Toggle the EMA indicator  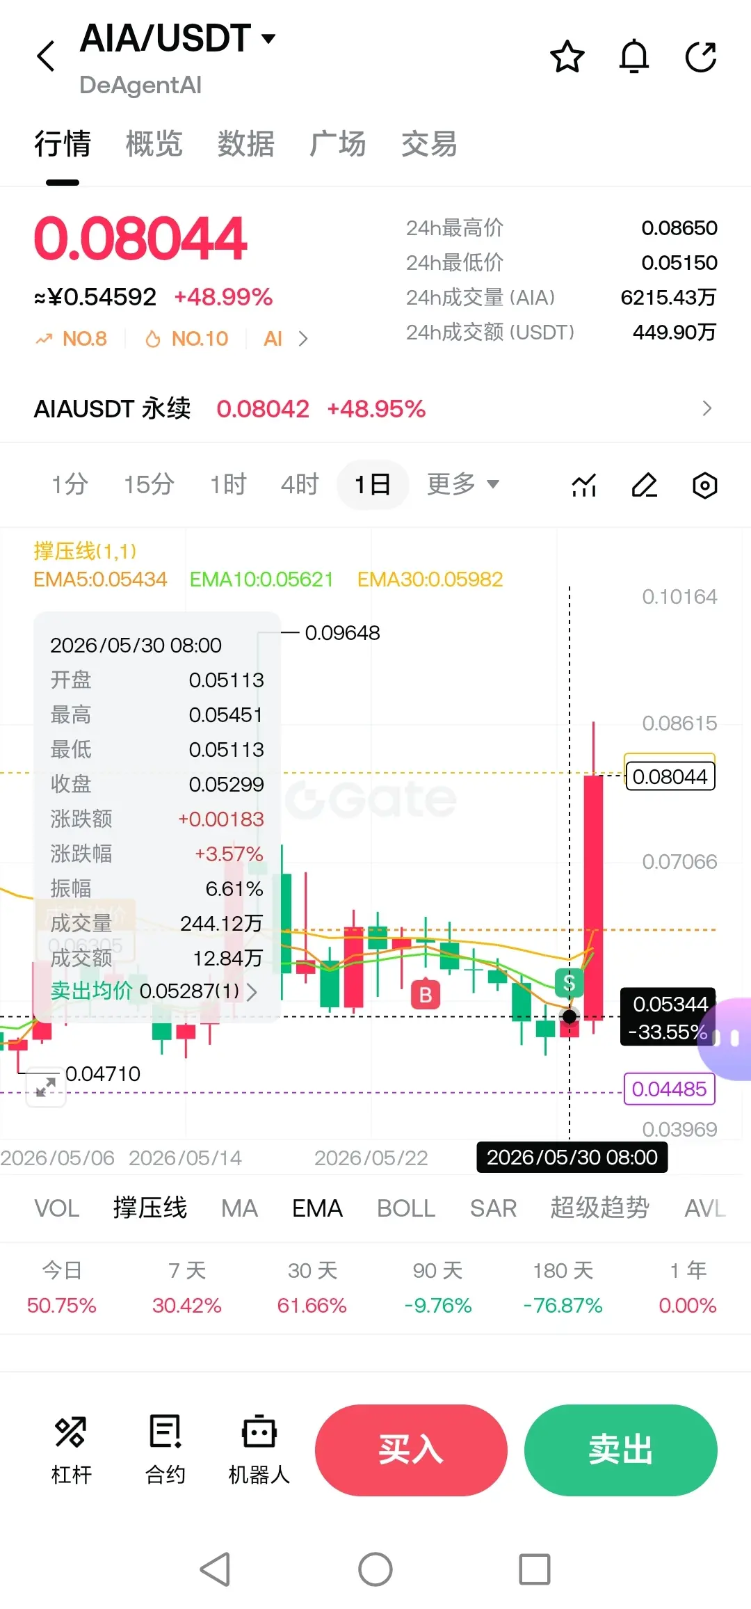click(x=317, y=1208)
